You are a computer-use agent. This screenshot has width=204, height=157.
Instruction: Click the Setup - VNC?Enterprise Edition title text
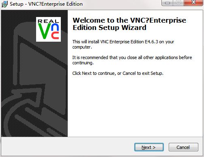pos(46,4)
